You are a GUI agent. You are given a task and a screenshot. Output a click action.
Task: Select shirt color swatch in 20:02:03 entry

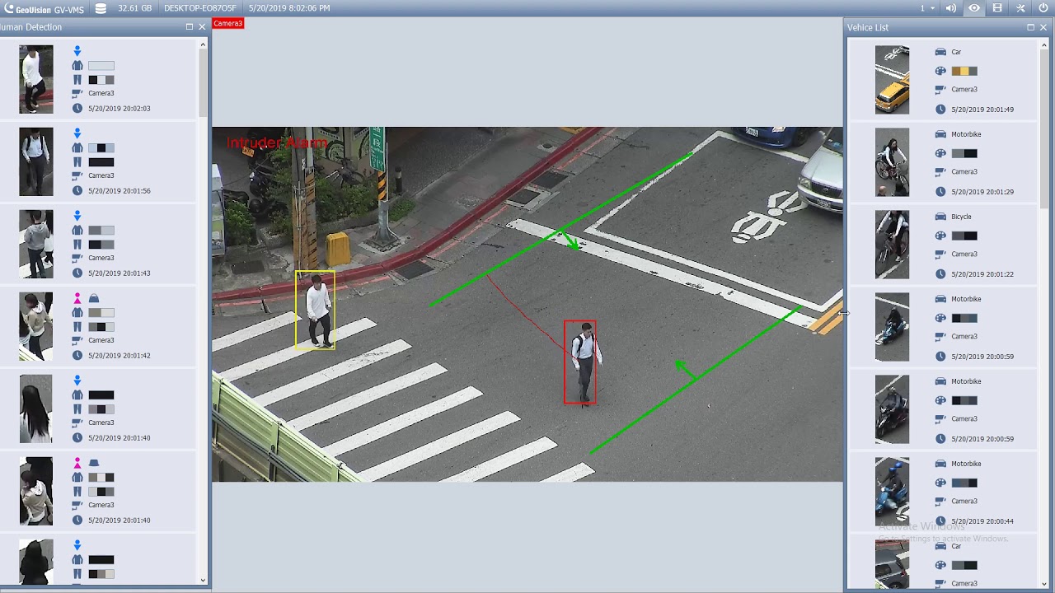pyautogui.click(x=101, y=65)
